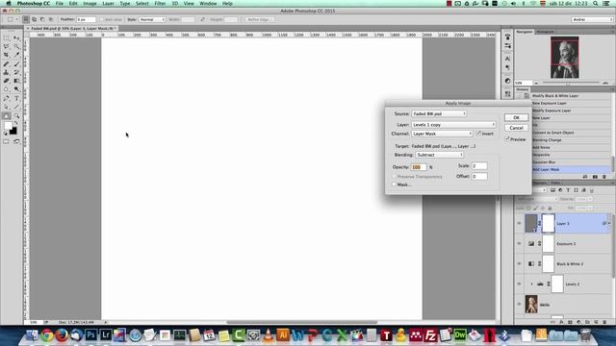Select the History Brush tool

coord(17,73)
